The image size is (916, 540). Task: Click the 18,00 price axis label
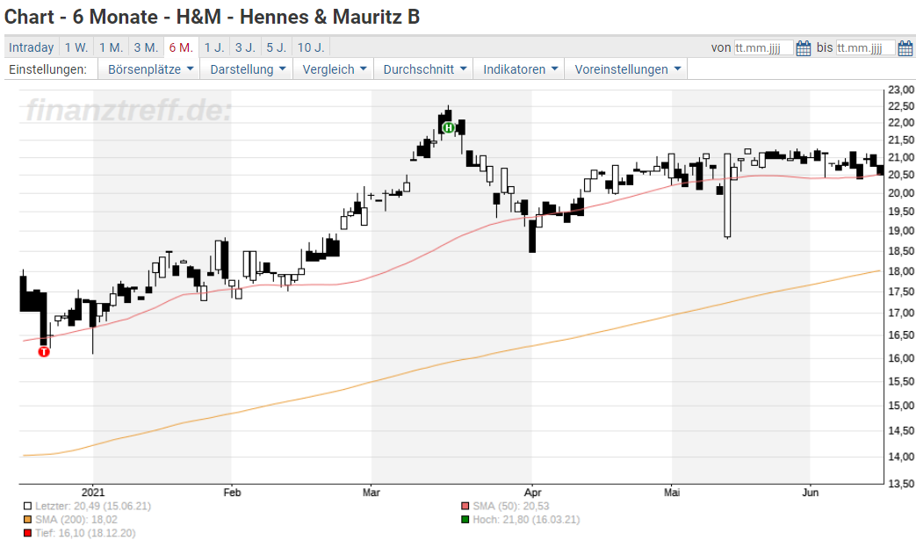[901, 270]
